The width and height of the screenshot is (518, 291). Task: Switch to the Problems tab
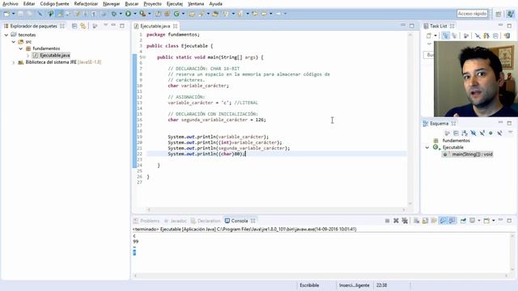tap(146, 221)
